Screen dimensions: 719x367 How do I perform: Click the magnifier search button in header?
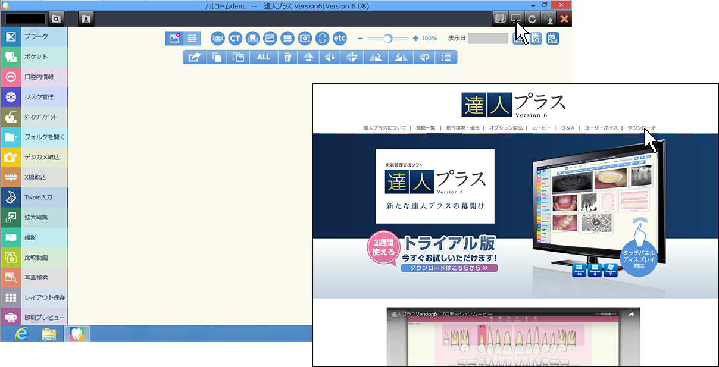(56, 18)
